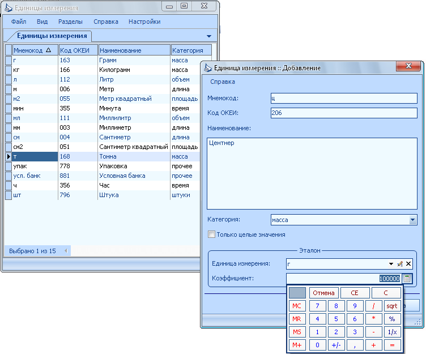Click into the Мнемокод input field
The height and width of the screenshot is (354, 426).
pos(344,98)
